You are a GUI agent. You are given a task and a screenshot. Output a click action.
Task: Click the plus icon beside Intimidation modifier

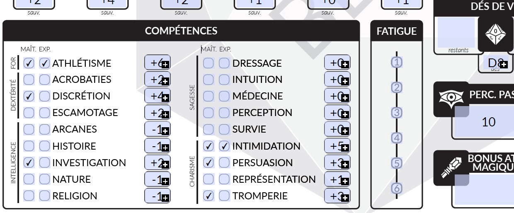tap(345, 148)
